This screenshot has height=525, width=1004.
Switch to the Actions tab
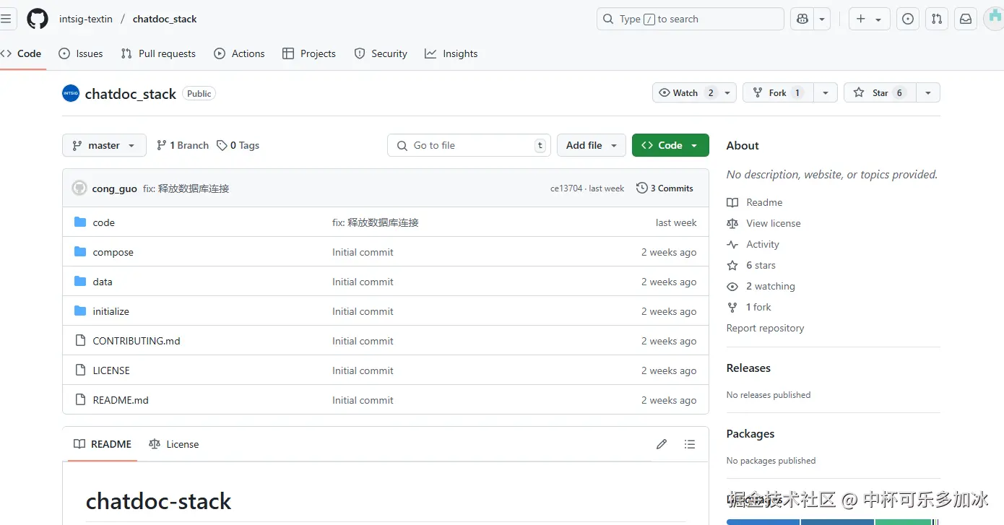(240, 53)
